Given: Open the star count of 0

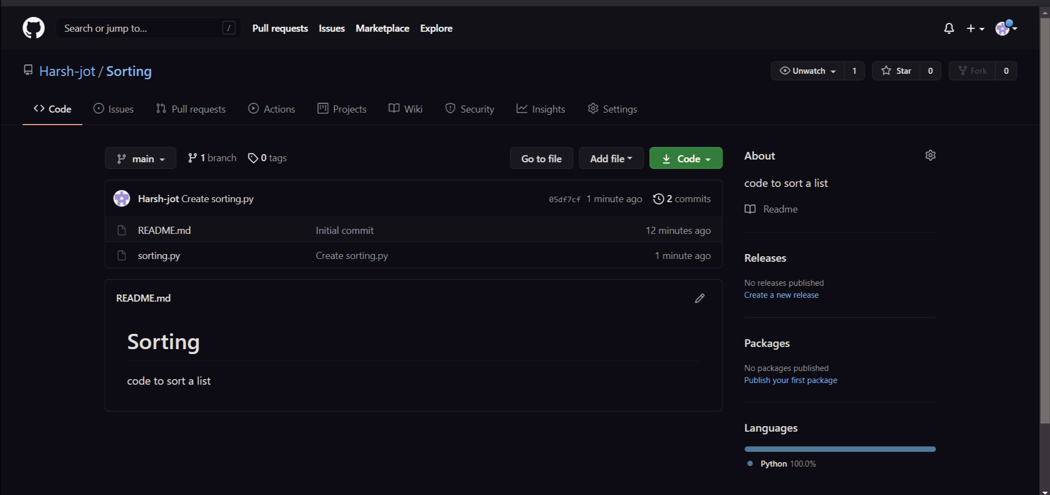Looking at the screenshot, I should (930, 71).
